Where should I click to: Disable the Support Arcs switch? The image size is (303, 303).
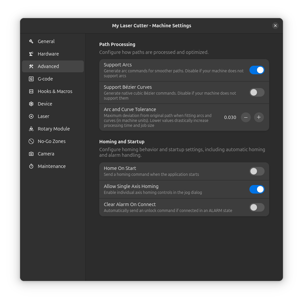257,70
